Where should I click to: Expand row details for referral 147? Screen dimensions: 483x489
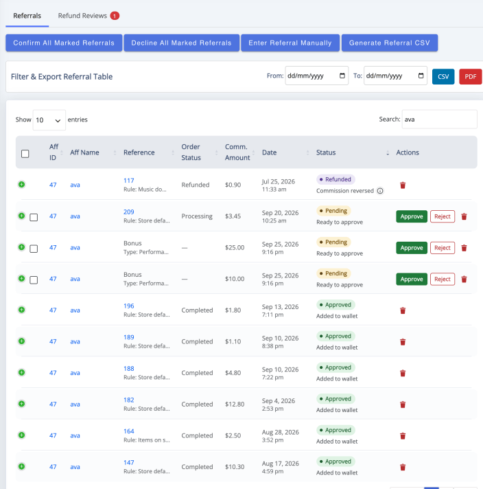tap(21, 466)
